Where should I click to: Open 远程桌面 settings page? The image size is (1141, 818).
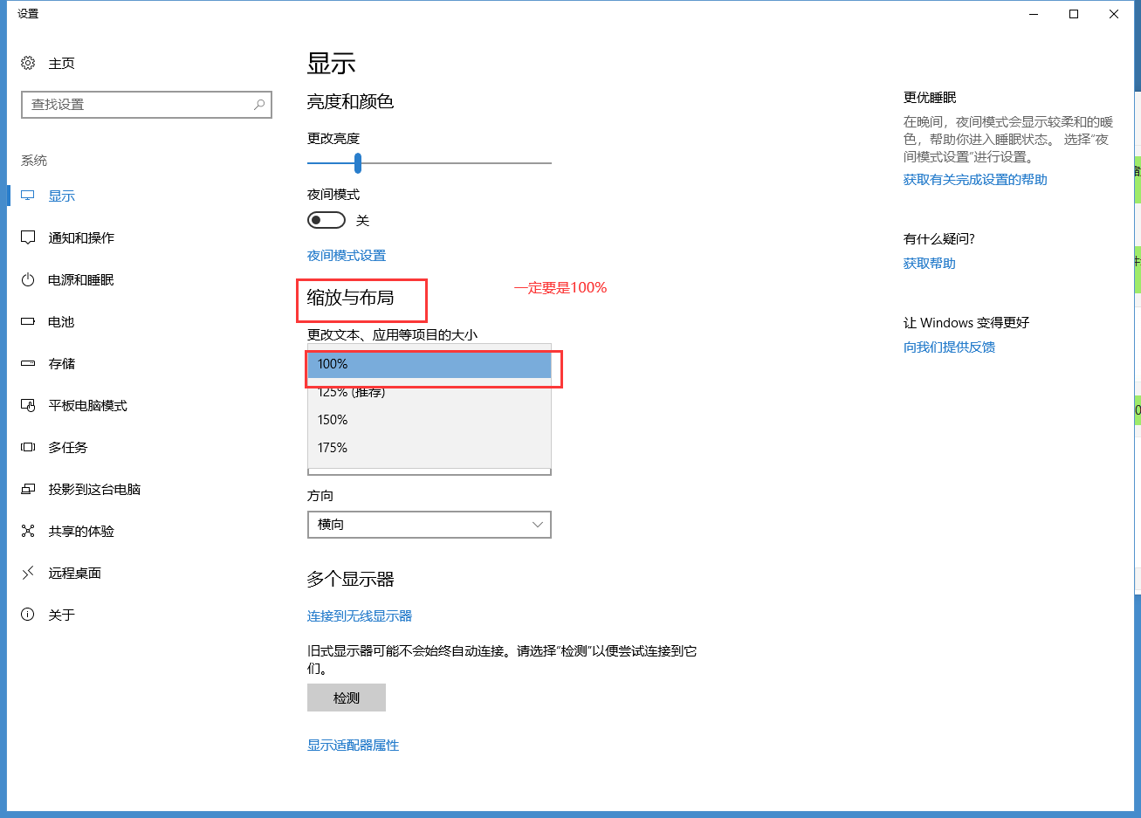(x=74, y=574)
